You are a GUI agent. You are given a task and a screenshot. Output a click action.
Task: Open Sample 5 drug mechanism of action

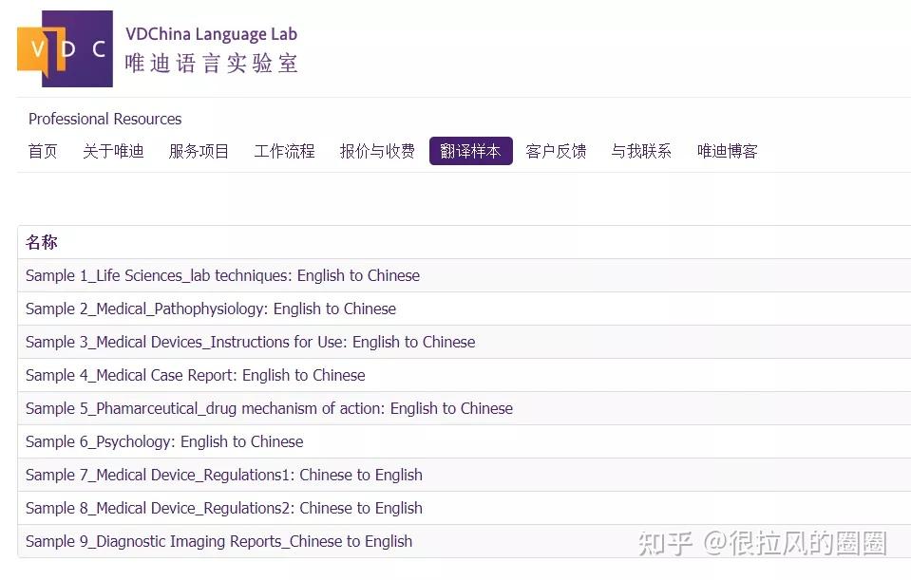pyautogui.click(x=269, y=408)
